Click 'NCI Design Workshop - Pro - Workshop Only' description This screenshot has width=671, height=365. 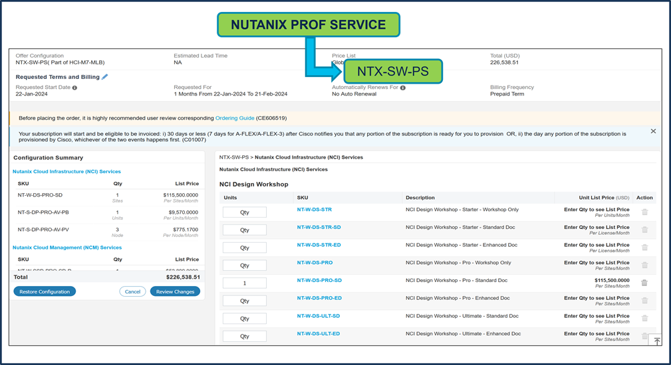[x=458, y=263]
